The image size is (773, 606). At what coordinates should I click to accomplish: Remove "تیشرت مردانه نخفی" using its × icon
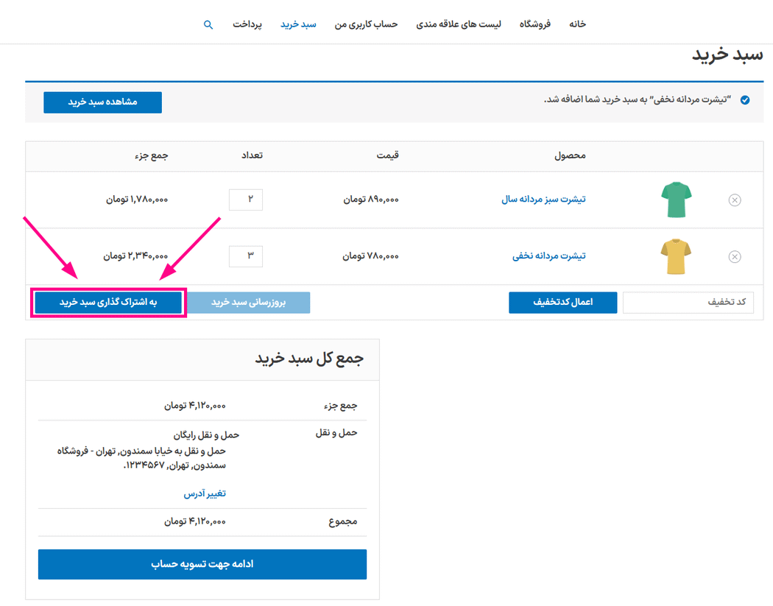point(734,256)
